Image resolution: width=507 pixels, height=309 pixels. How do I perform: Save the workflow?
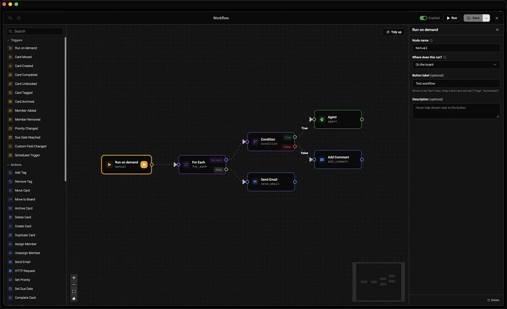coord(473,18)
